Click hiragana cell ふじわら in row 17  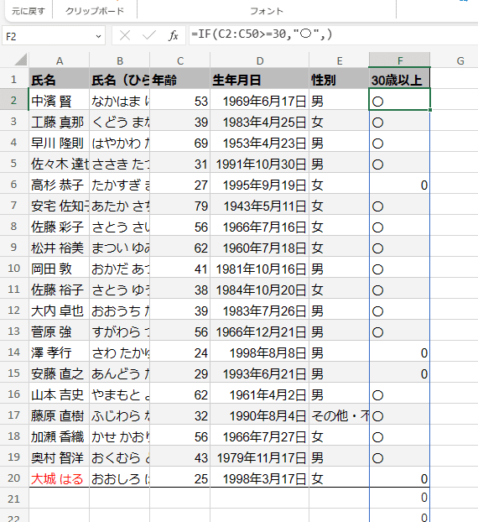pos(120,415)
